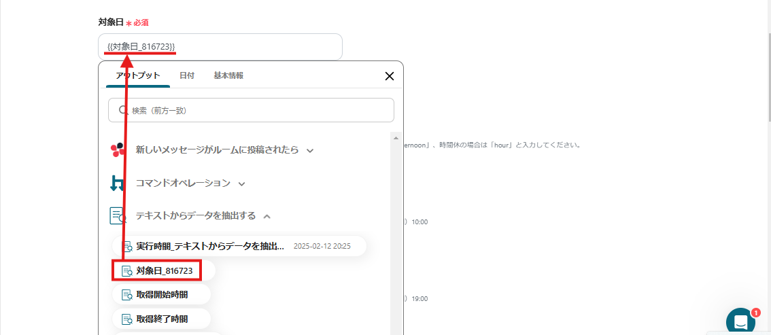Click the magnifier icon in search box
Screen dimensions: 771x335
tap(124, 111)
